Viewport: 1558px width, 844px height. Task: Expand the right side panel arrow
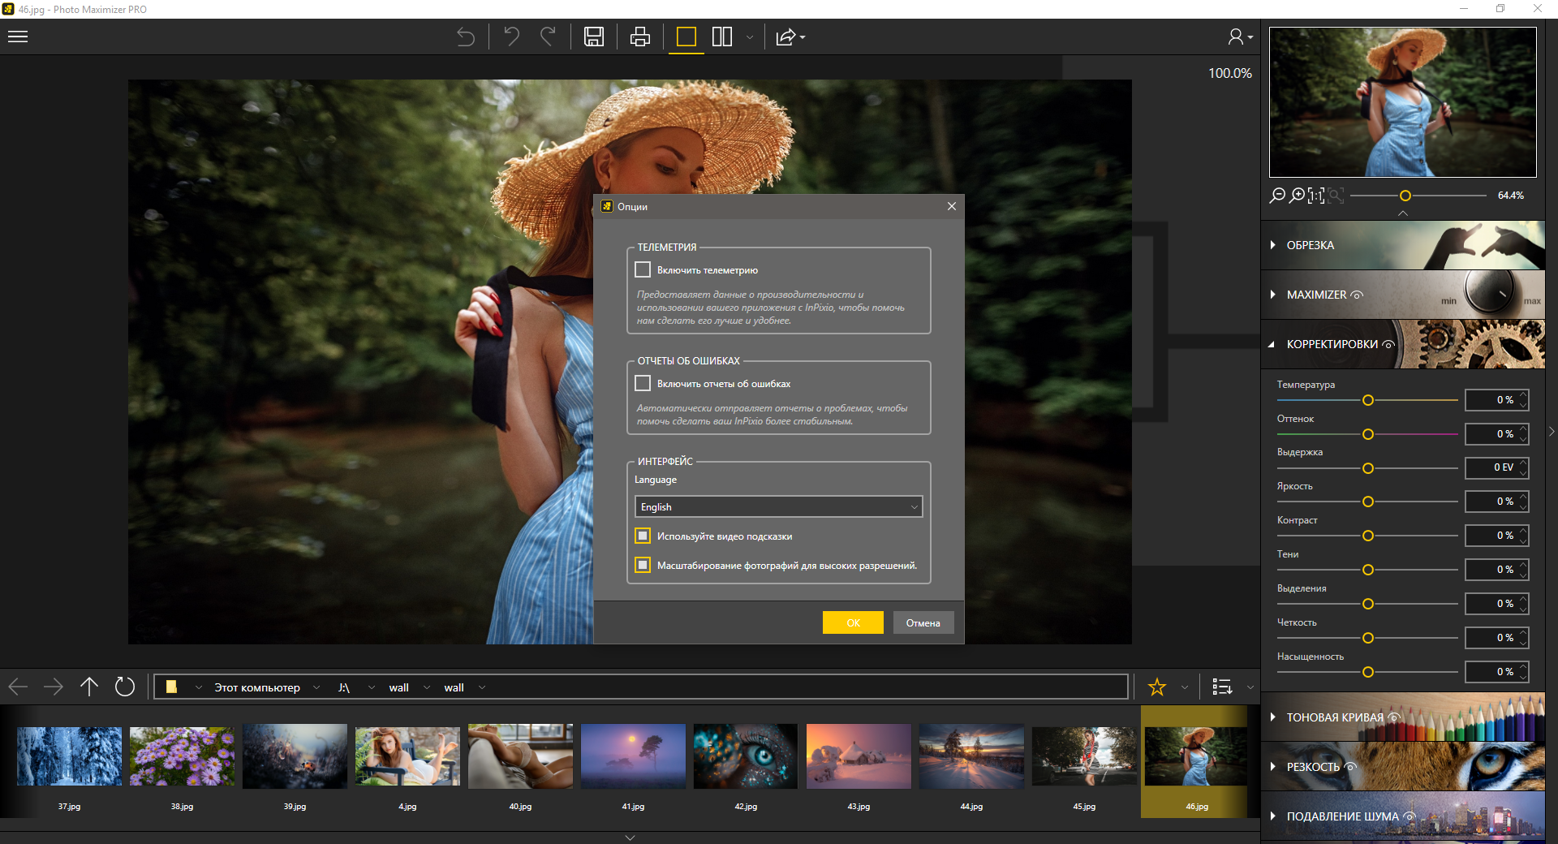click(1552, 432)
